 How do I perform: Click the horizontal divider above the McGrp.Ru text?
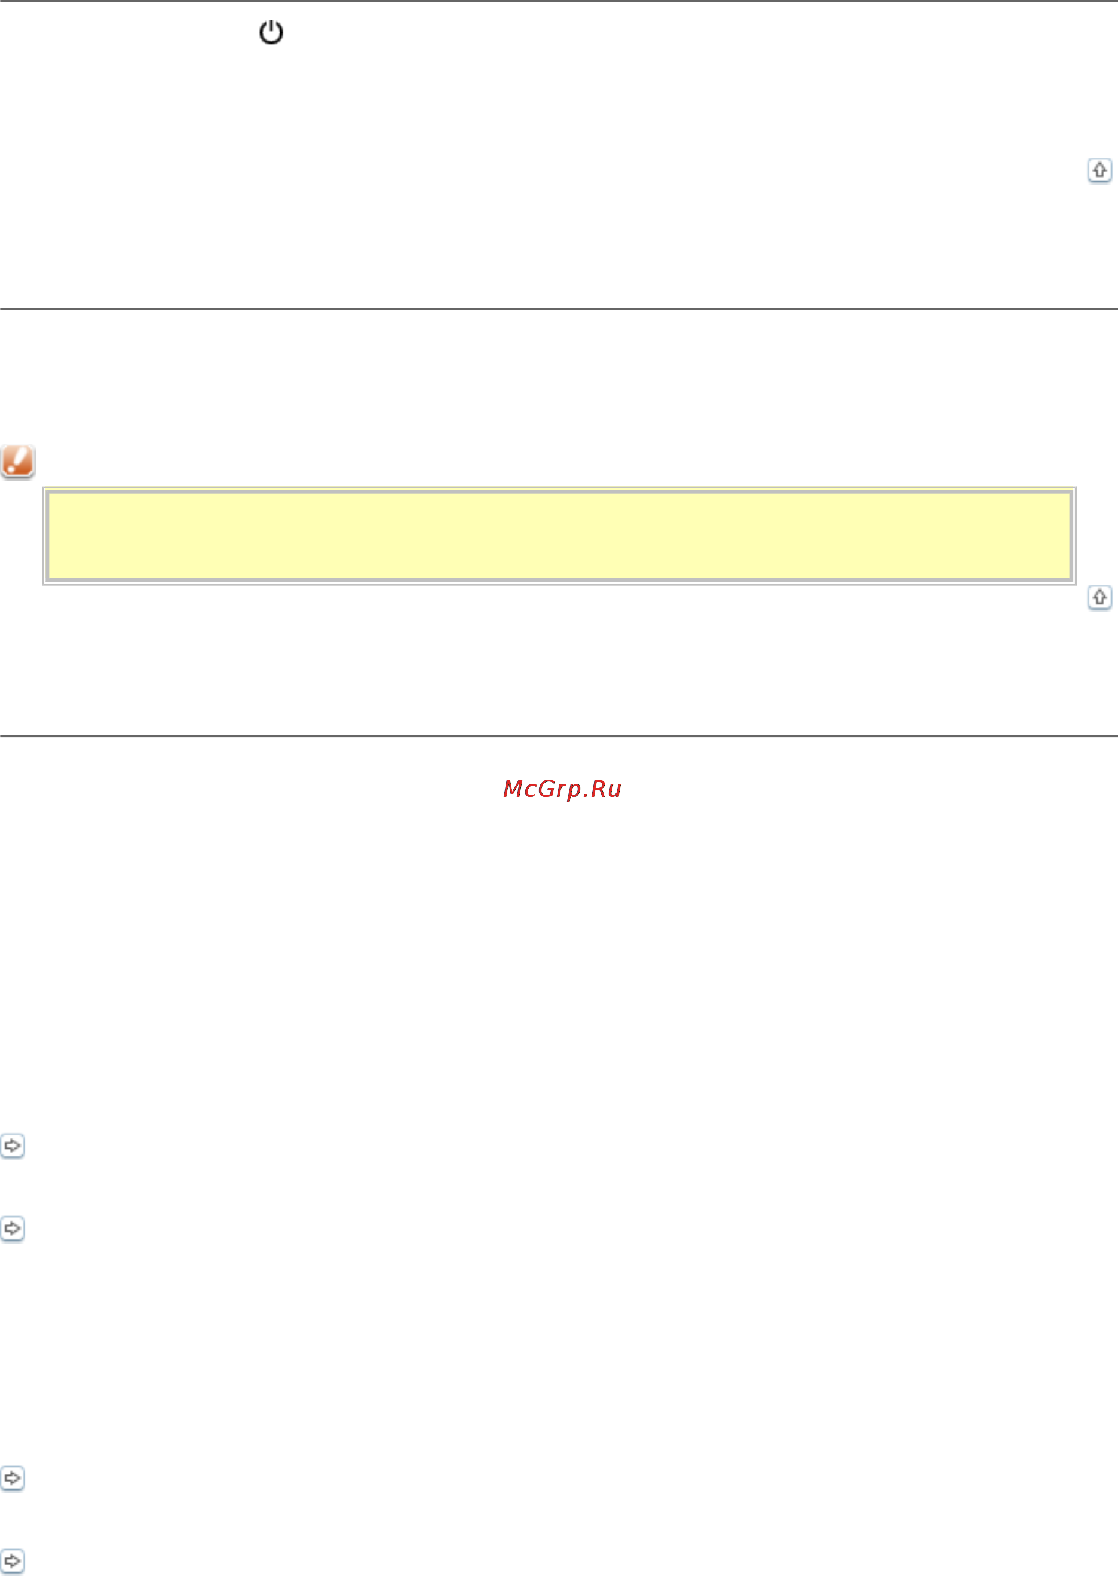point(559,737)
